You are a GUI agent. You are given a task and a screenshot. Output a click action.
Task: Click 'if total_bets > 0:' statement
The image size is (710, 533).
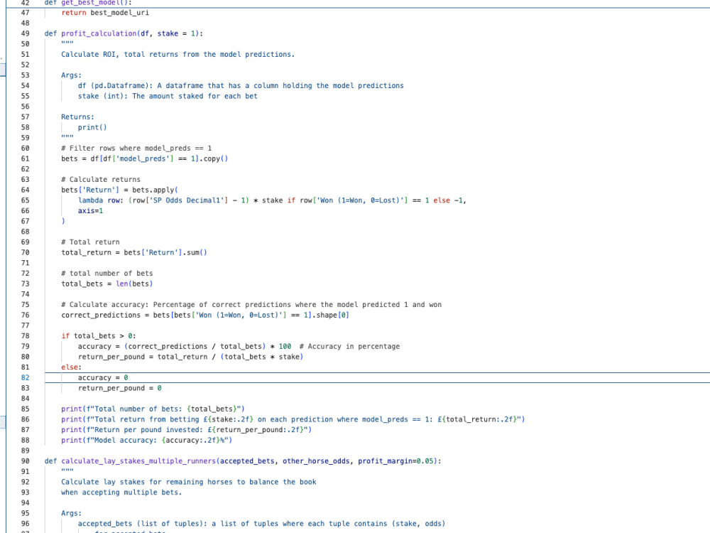(x=99, y=336)
